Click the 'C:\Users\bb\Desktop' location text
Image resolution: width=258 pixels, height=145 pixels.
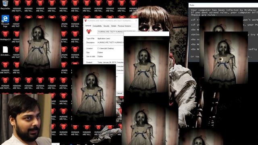pos(106,48)
